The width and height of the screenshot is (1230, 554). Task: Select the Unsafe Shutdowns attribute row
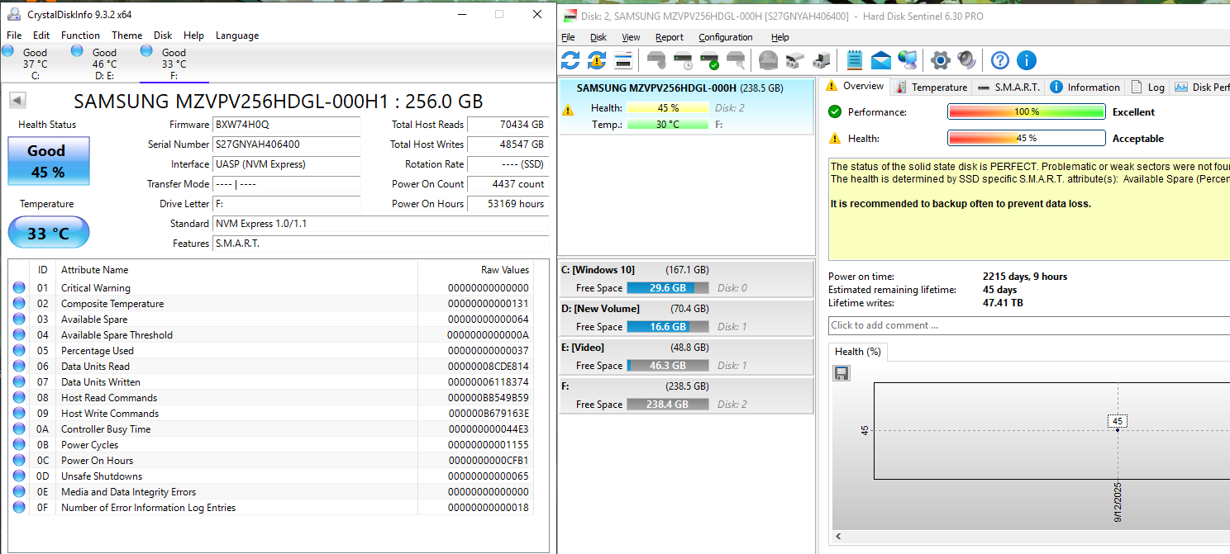pos(271,476)
